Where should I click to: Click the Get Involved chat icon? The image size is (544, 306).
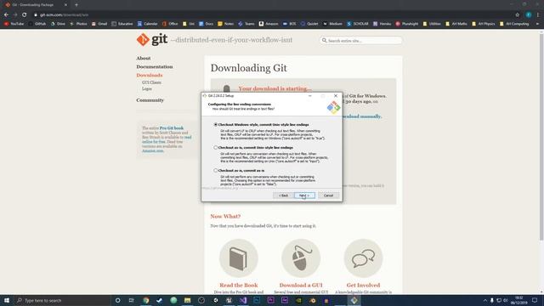click(x=363, y=258)
